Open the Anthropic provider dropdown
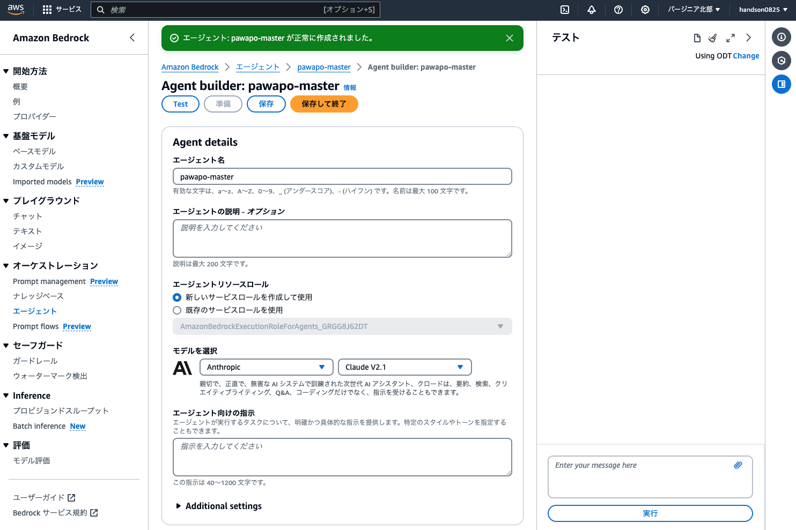This screenshot has height=530, width=796. pos(267,367)
